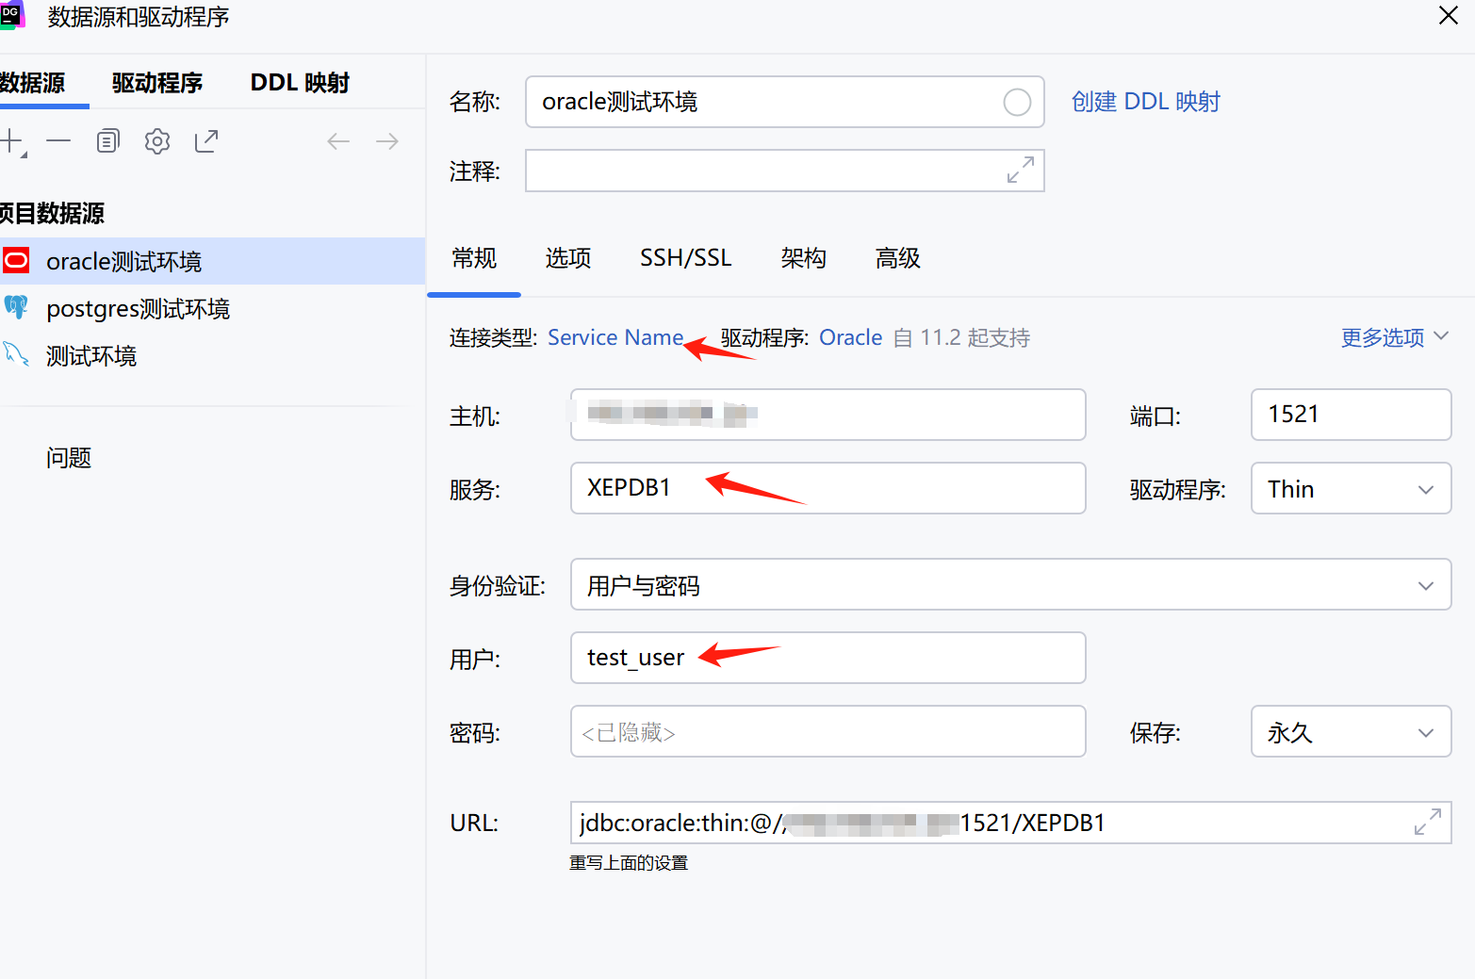The image size is (1475, 979).
Task: Click the color circle in name field
Action: coord(1017,102)
